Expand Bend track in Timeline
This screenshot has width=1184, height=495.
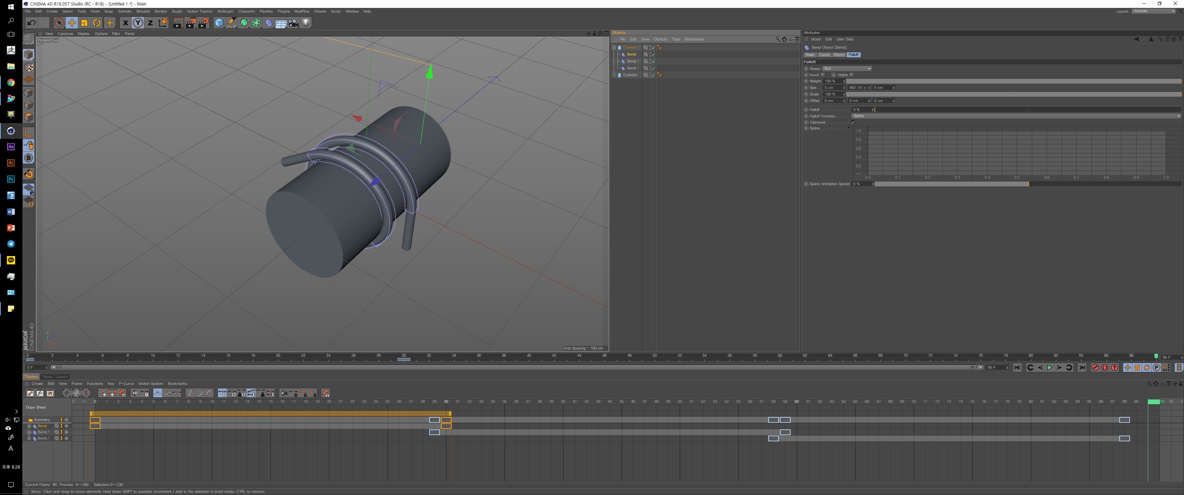click(x=29, y=426)
